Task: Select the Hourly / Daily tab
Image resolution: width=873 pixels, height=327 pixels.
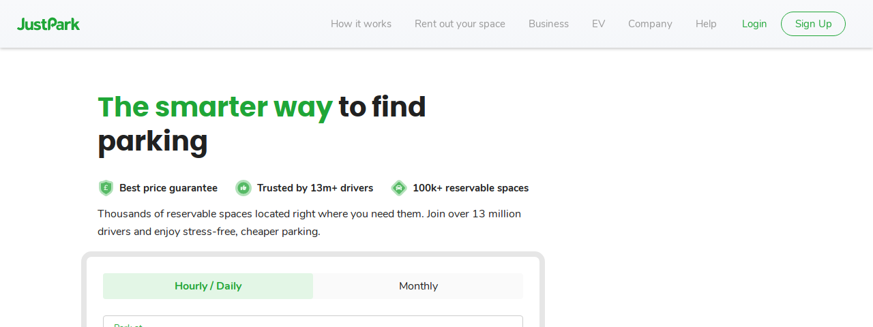Action: [208, 286]
